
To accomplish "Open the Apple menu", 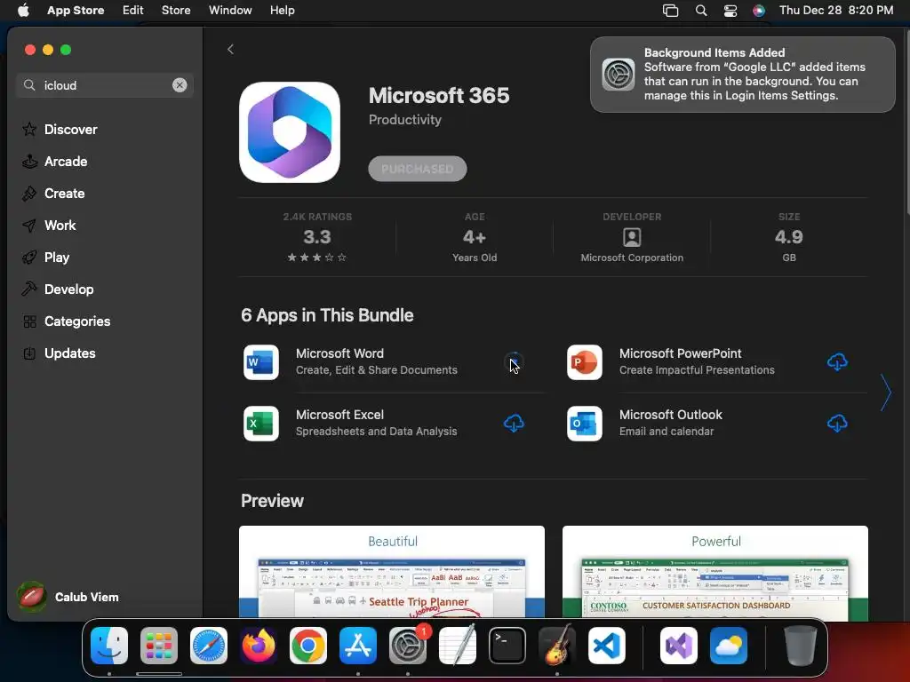I will [23, 10].
